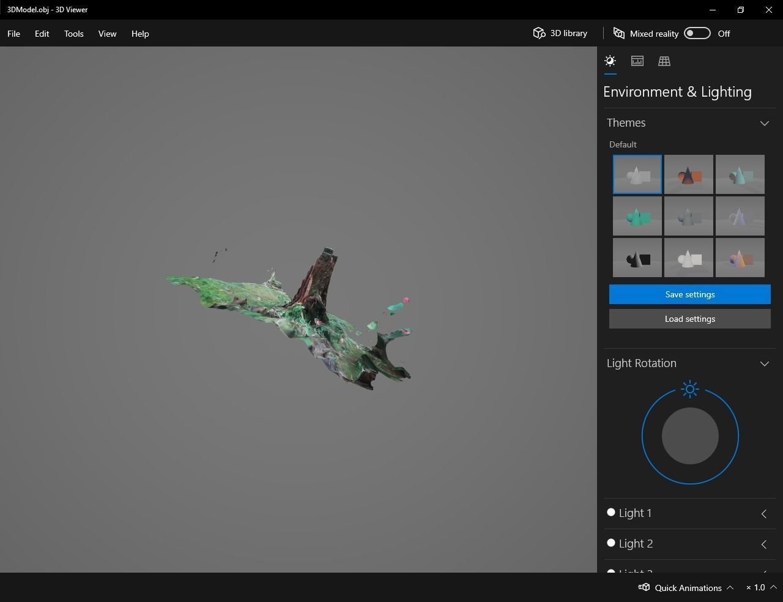Open the File menu

13,34
